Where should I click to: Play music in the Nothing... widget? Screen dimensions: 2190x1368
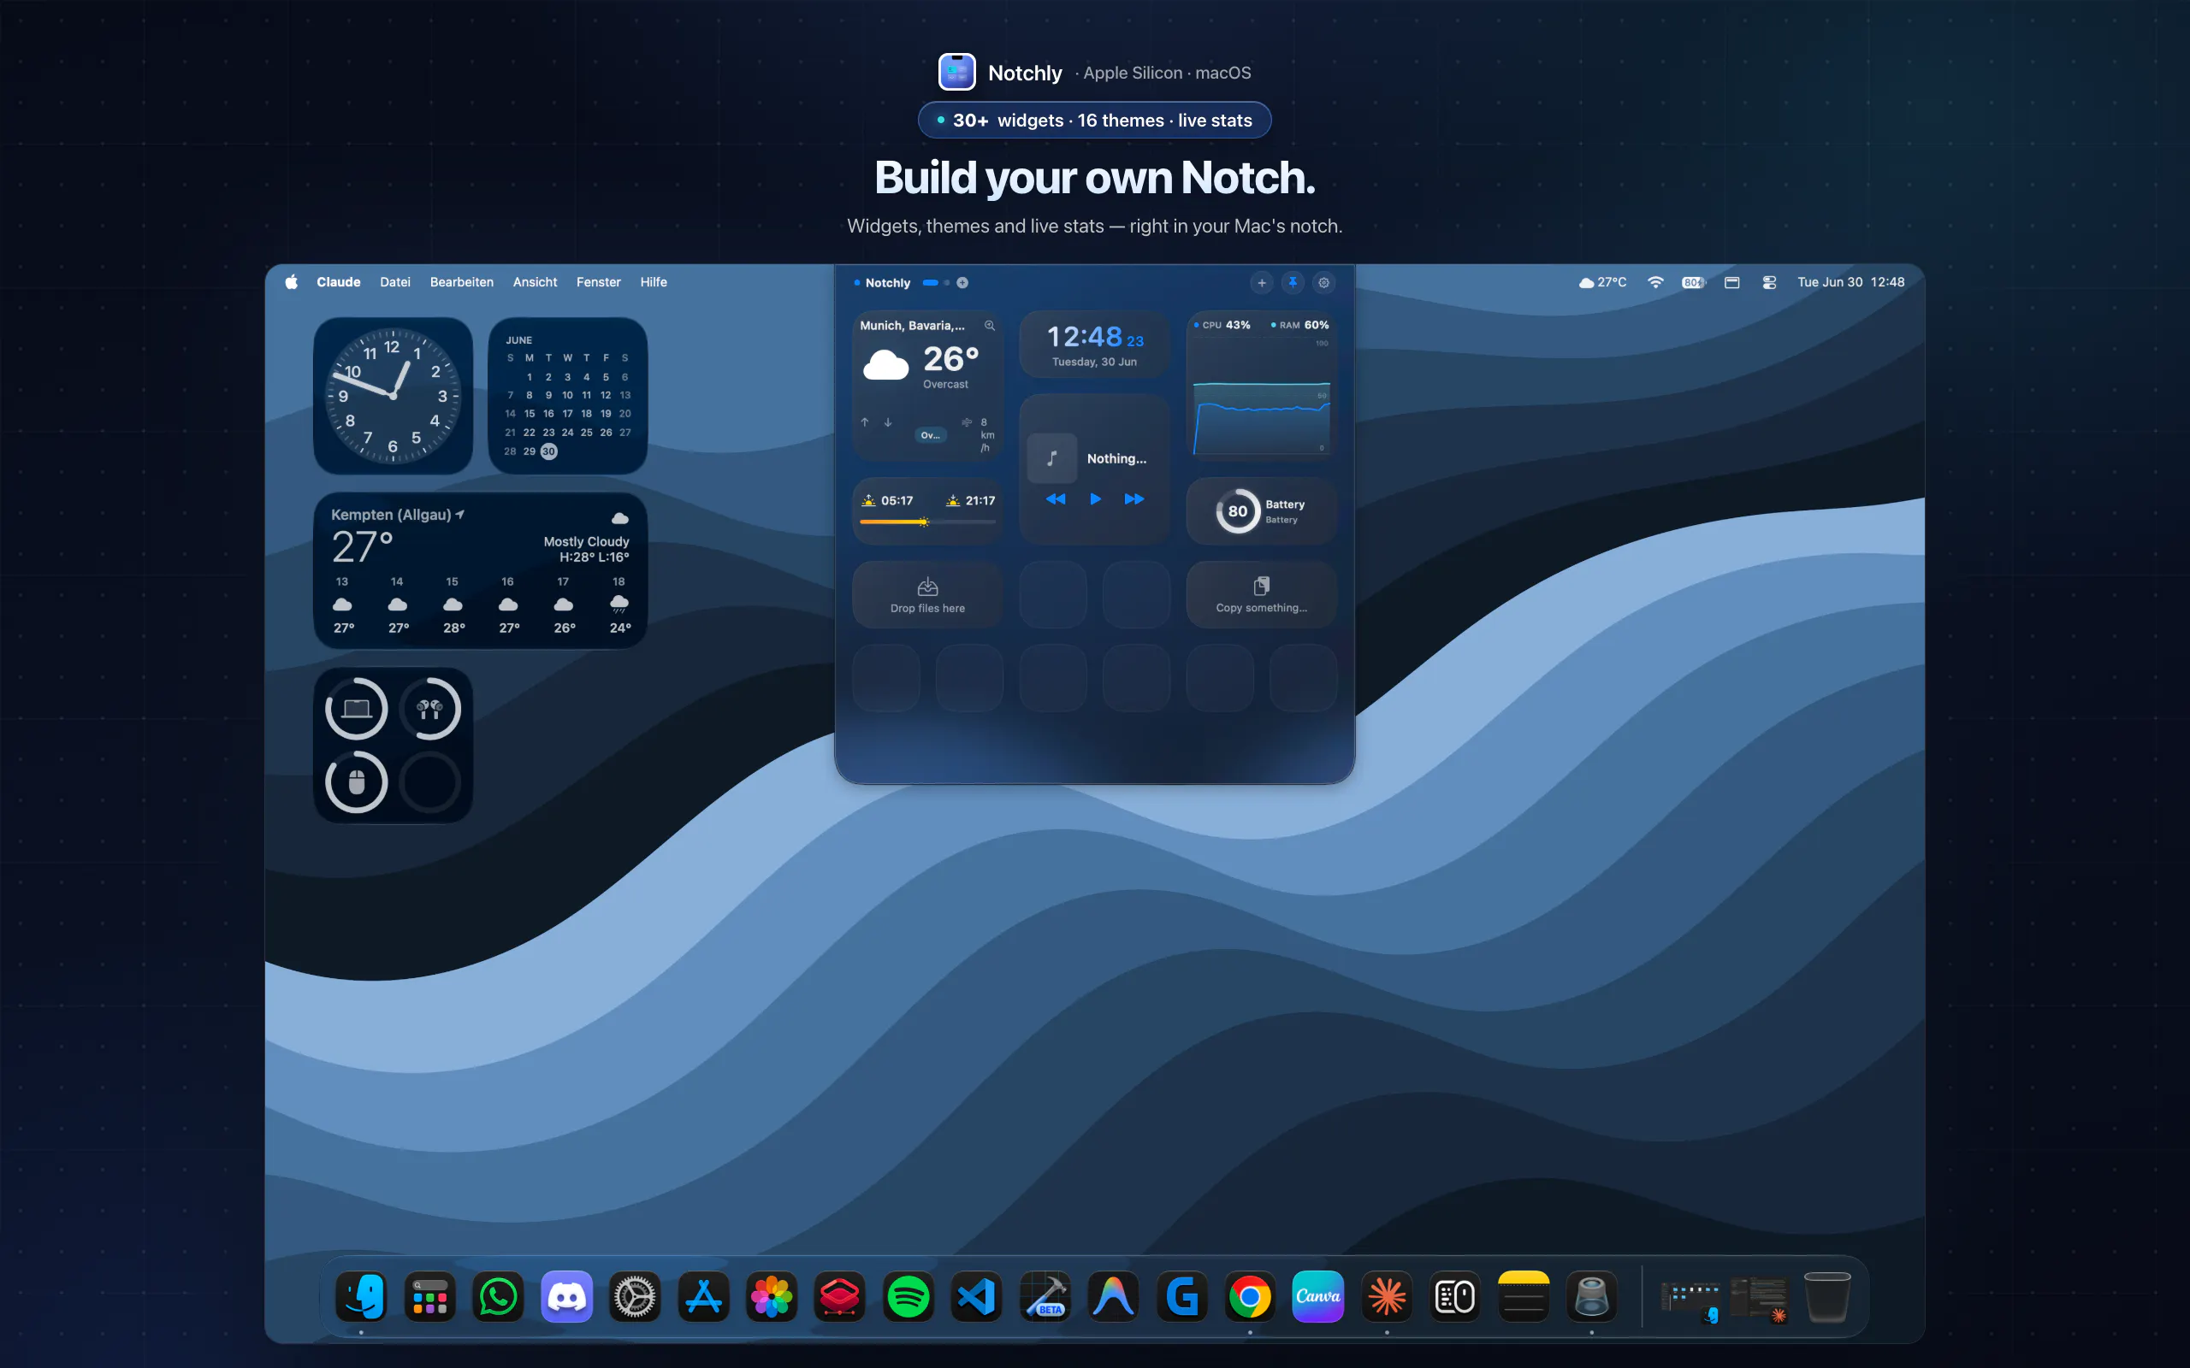(1095, 498)
